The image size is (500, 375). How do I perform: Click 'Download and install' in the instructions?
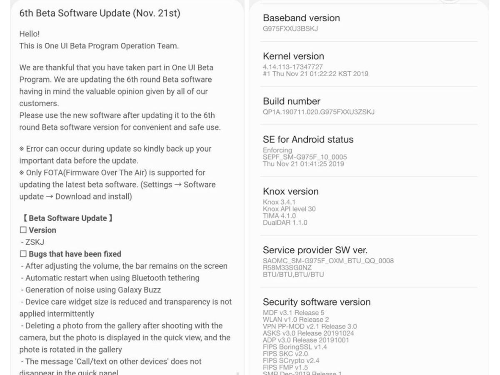click(93, 197)
